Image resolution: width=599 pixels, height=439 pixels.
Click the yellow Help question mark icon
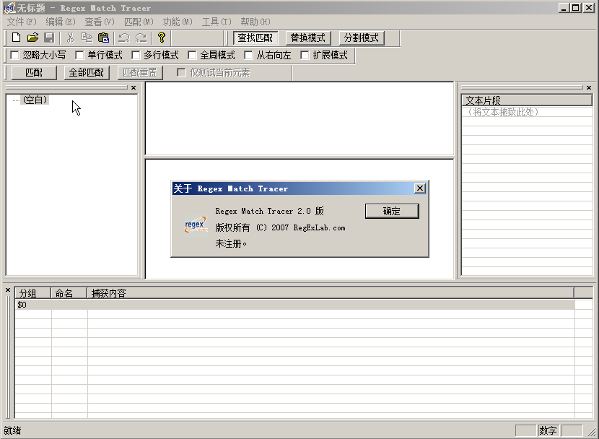(161, 38)
